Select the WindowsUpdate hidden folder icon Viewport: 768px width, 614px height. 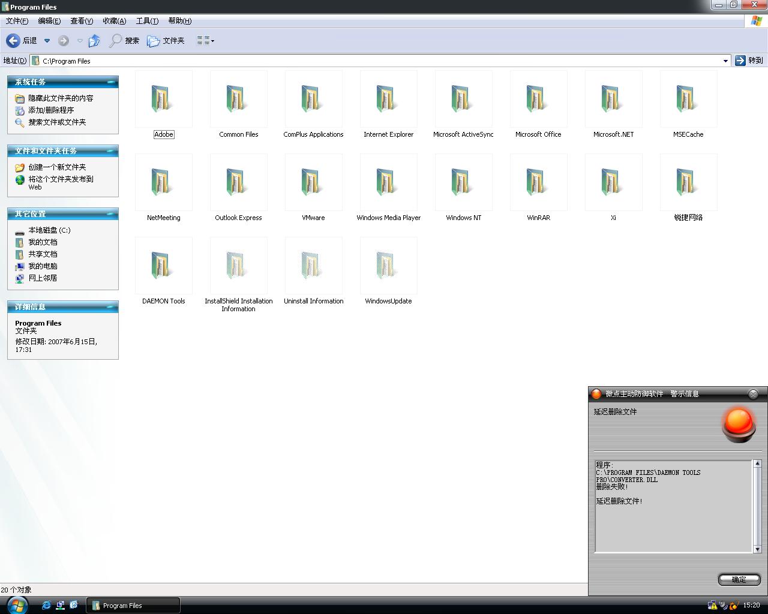point(388,266)
